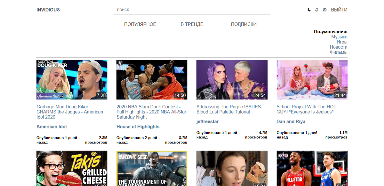Image resolution: width=384 pixels, height=186 pixels.
Task: Focus the поиск search field
Action: pos(192,10)
